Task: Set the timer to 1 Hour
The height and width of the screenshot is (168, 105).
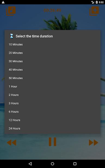Action: point(53,86)
